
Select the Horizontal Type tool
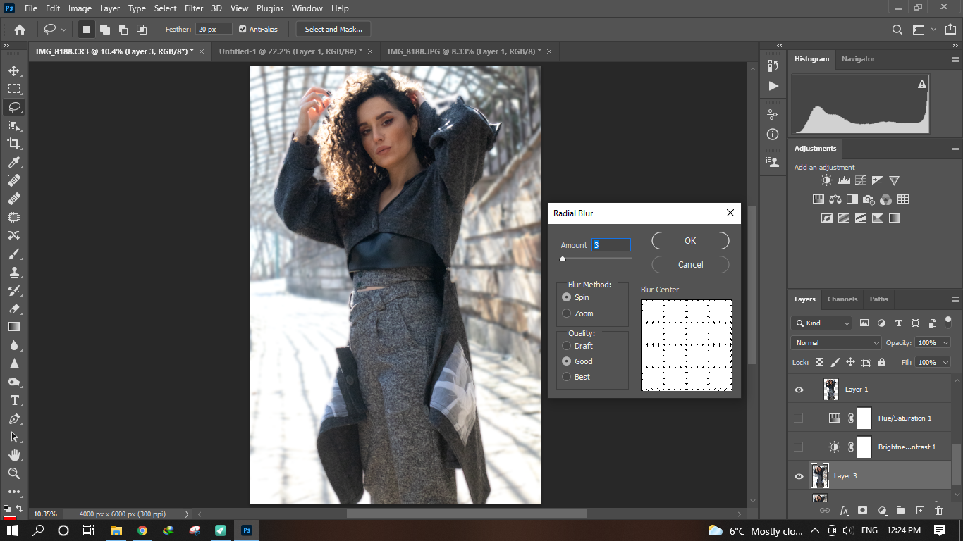pyautogui.click(x=13, y=400)
